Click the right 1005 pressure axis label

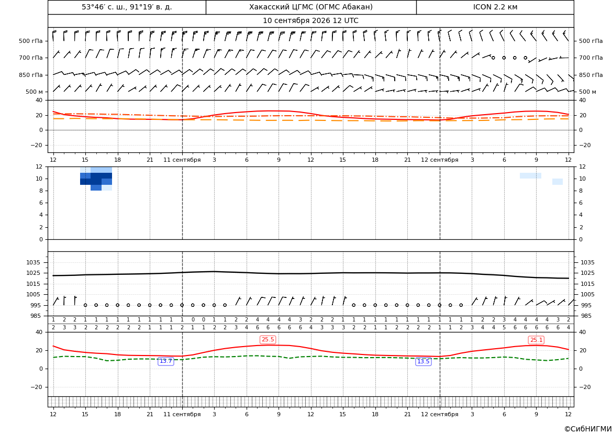coord(588,294)
